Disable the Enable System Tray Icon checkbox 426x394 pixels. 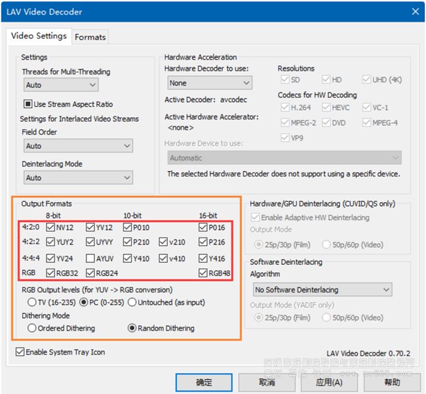coord(20,353)
